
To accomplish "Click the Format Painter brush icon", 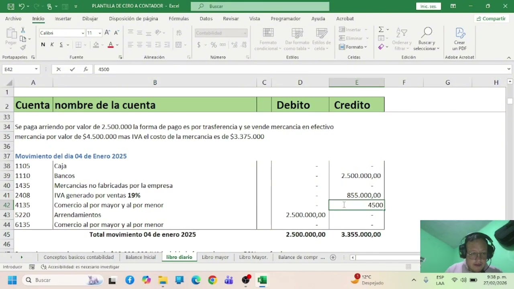I will click(23, 47).
